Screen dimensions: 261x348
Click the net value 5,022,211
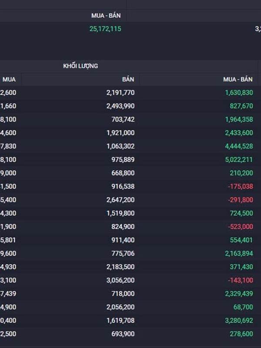click(x=238, y=160)
